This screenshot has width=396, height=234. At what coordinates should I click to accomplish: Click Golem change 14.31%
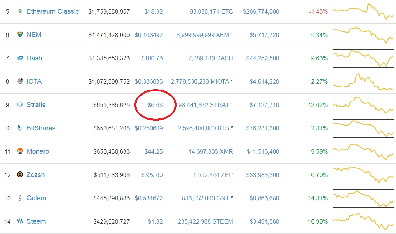pos(318,198)
